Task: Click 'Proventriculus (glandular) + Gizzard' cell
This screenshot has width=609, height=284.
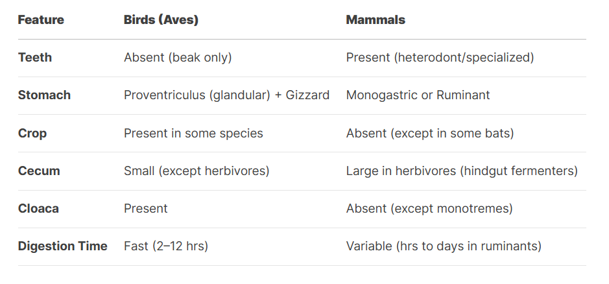Action: 226,95
